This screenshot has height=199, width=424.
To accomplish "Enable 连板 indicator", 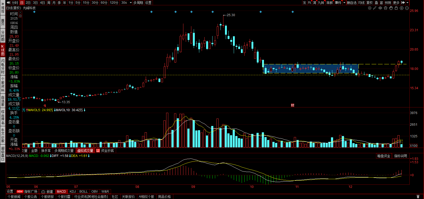I will pos(330,3).
